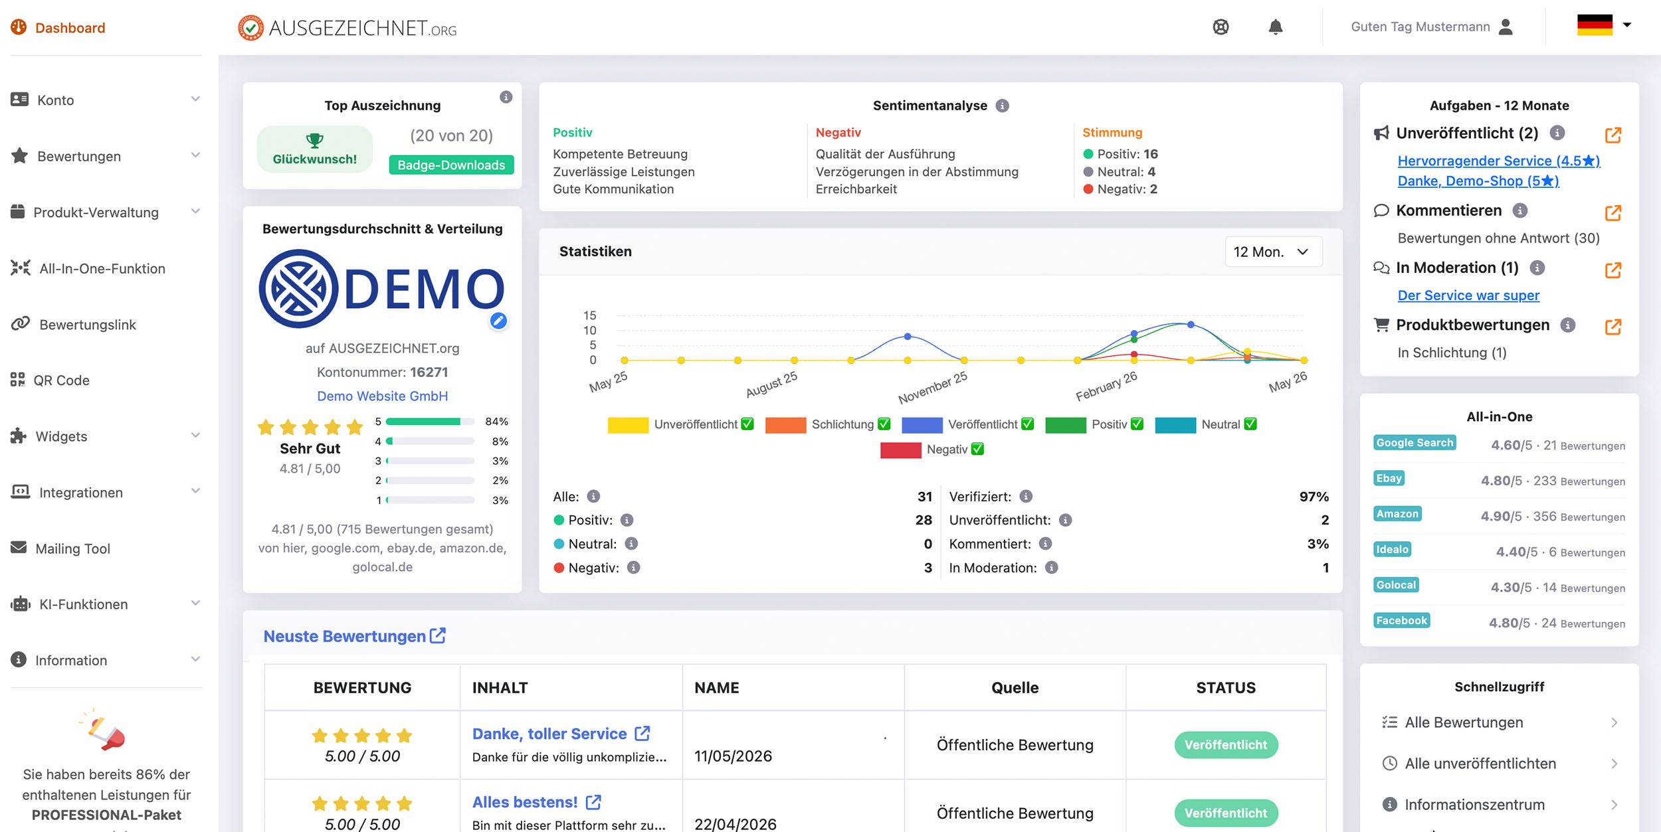Toggle the Schlichtung chart legend checkbox
Image resolution: width=1661 pixels, height=832 pixels.
[x=884, y=424]
